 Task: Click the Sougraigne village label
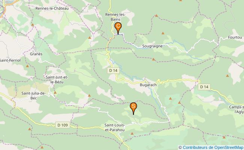[152, 46]
